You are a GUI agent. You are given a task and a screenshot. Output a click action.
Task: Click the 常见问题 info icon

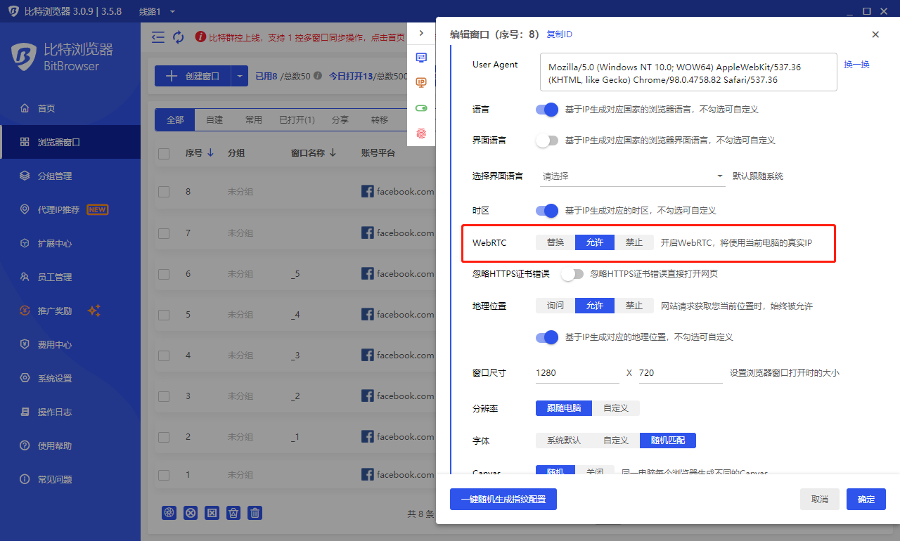point(25,479)
